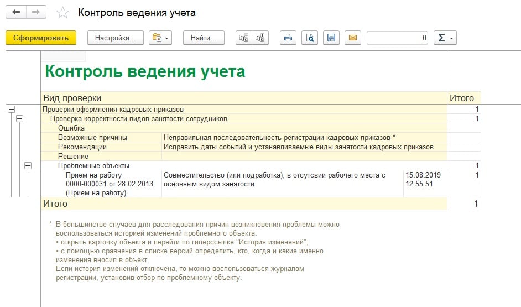Open the Настройки... settings button

point(116,38)
